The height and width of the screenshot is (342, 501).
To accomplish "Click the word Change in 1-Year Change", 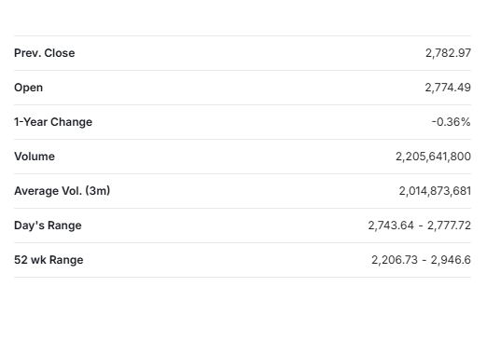I will (71, 122).
